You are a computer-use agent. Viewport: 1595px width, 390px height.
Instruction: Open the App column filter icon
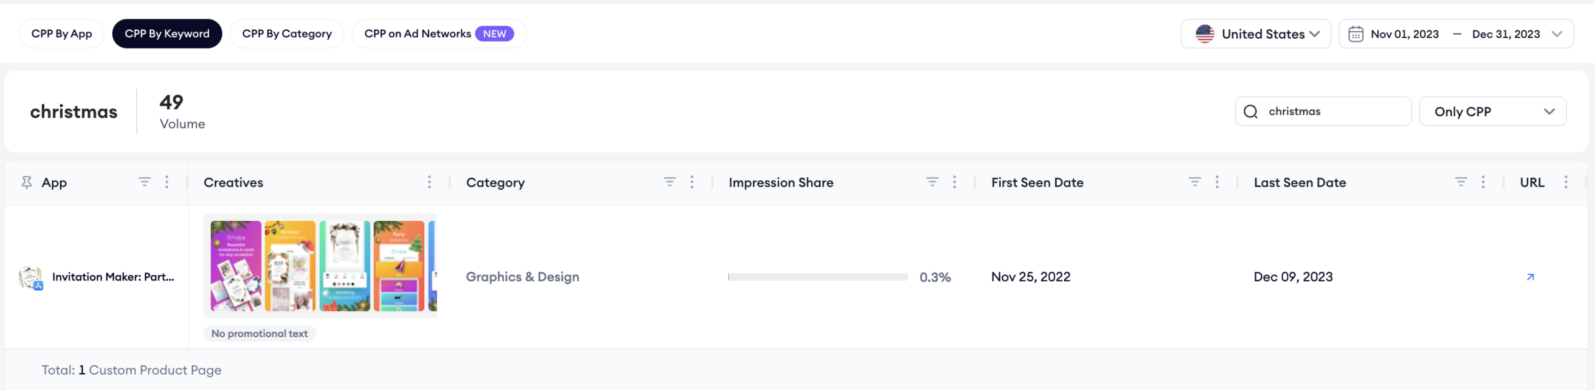145,182
